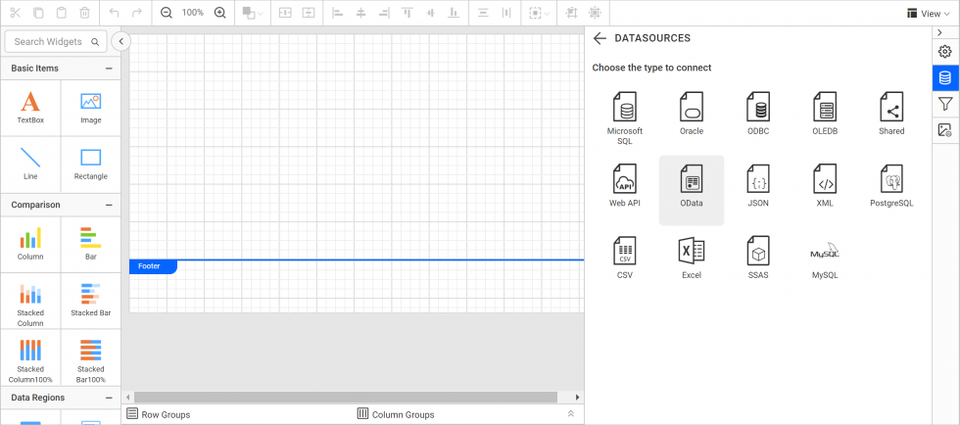Open the Properties gear tab

[x=945, y=52]
